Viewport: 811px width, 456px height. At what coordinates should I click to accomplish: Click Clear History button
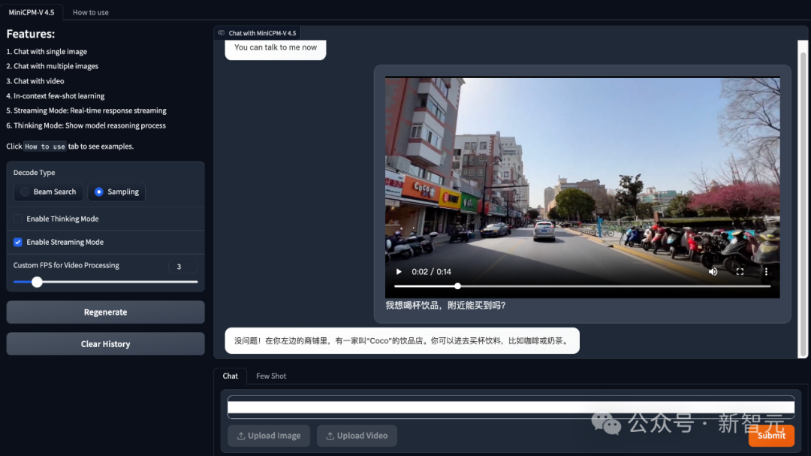point(106,343)
